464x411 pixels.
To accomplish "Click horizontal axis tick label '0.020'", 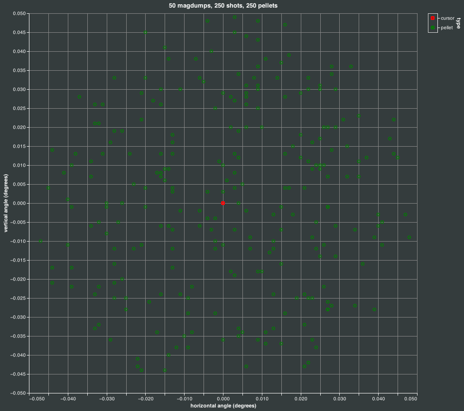I will coord(301,399).
